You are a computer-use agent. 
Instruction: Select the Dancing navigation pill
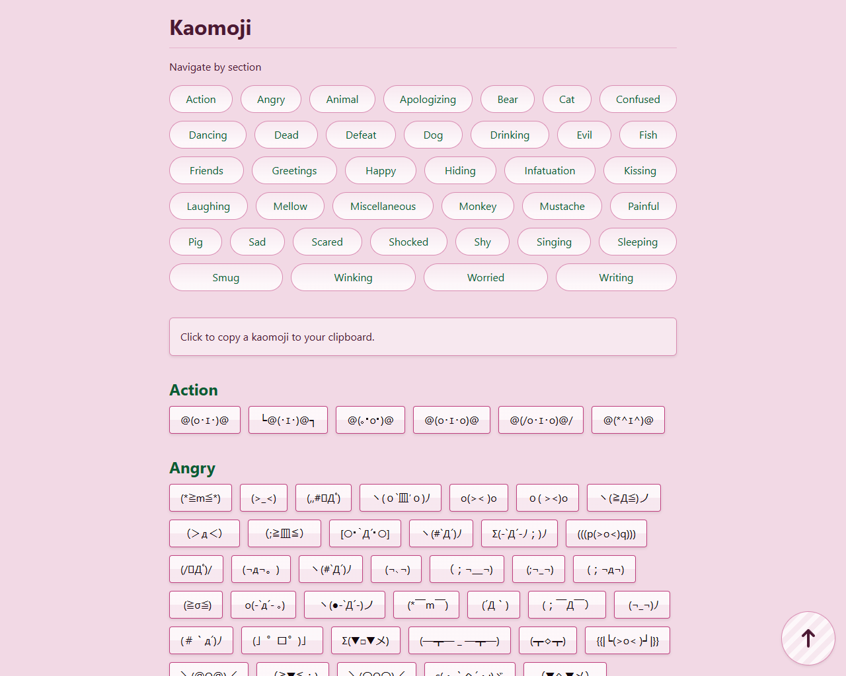click(x=208, y=135)
